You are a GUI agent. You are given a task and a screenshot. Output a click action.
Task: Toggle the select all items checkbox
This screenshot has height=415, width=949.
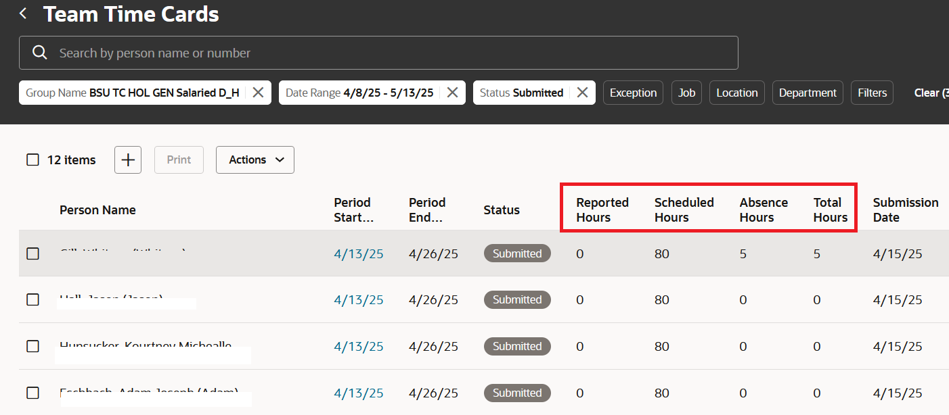(32, 160)
